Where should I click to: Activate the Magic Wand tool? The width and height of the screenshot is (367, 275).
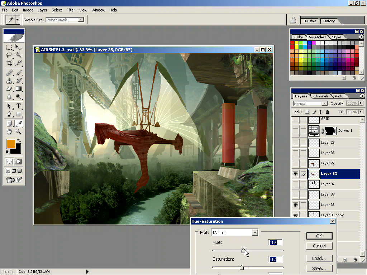[18, 55]
